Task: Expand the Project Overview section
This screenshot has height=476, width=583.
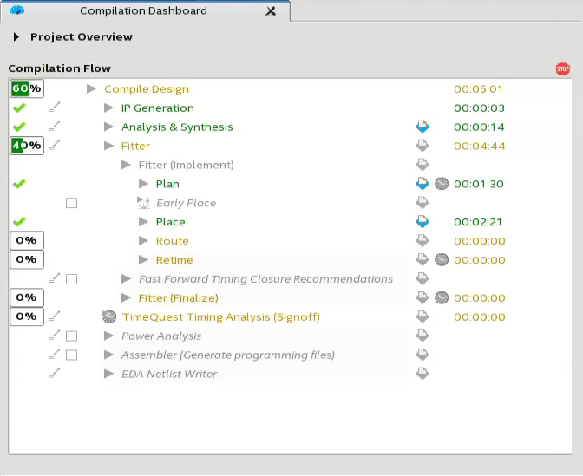Action: pos(16,37)
